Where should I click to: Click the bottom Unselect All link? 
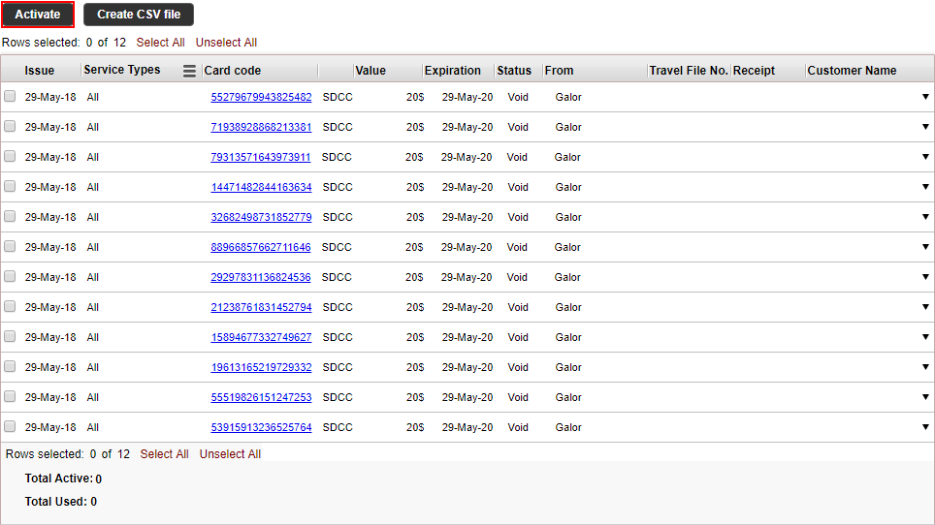click(x=230, y=454)
